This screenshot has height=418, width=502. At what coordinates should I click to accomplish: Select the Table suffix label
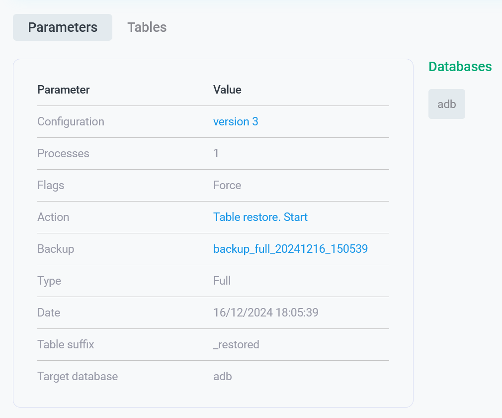pos(66,344)
